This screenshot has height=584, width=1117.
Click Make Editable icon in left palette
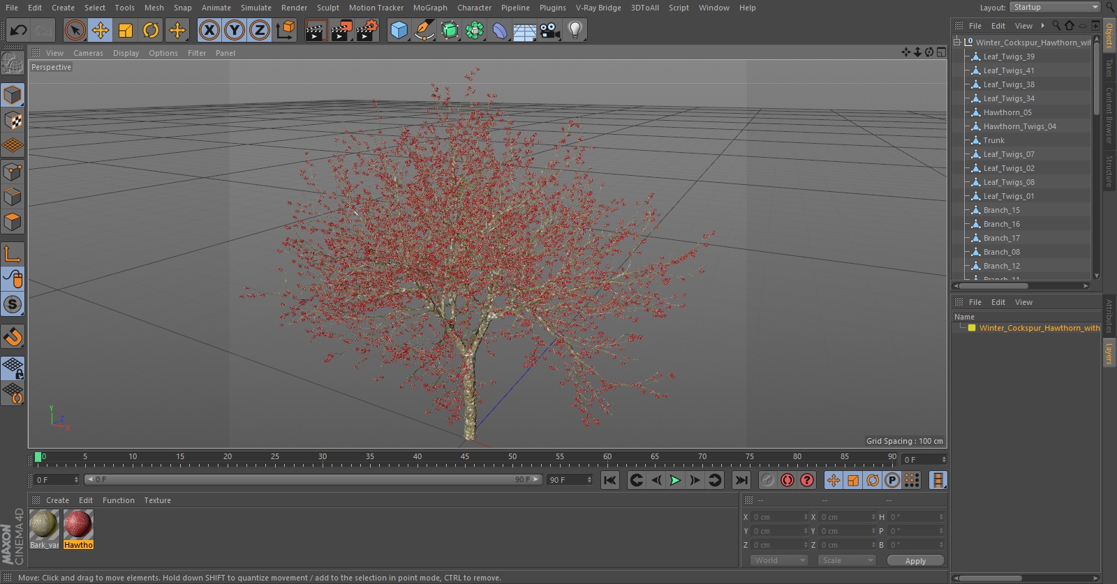13,63
